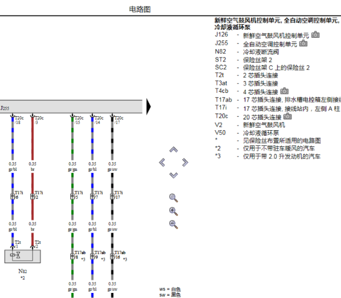This screenshot has height=298, width=341.
Task: Click the N82 冷却液断流阀 legend entry
Action: (x=247, y=52)
